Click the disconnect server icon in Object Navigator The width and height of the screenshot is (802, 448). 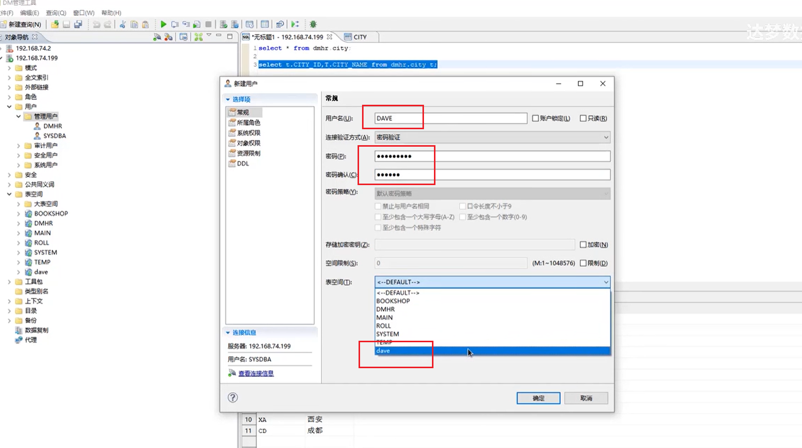[168, 37]
